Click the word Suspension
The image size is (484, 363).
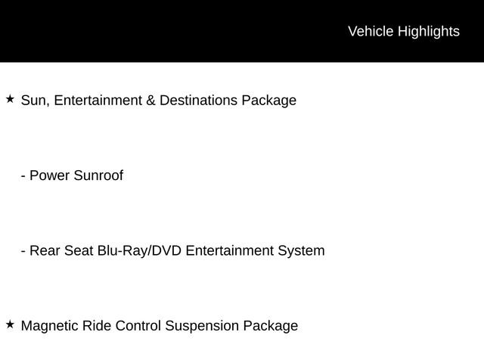point(200,326)
